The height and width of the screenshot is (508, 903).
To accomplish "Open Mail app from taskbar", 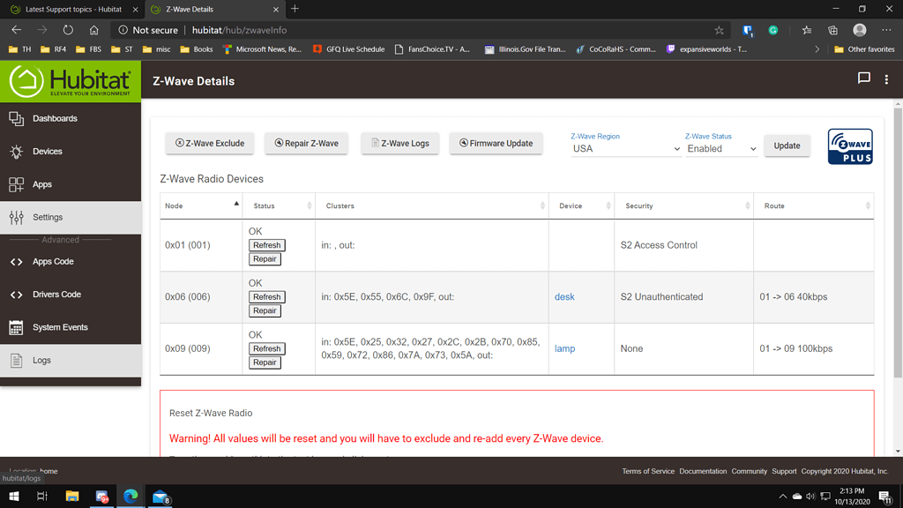I will 160,497.
